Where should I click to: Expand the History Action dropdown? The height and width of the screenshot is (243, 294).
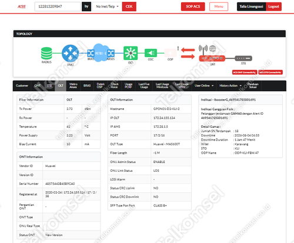coord(230,86)
